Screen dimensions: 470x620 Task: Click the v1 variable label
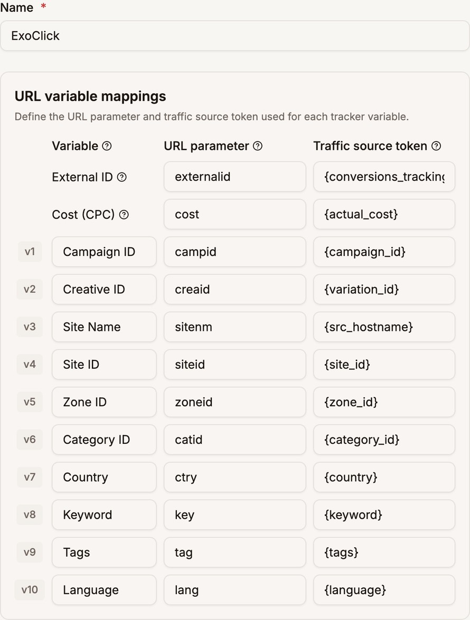point(30,252)
